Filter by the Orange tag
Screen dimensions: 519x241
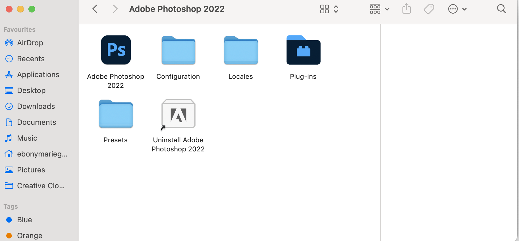tap(39, 236)
